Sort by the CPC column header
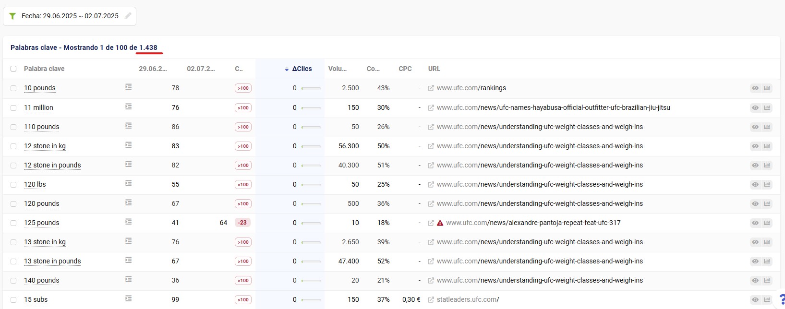This screenshot has height=309, width=785. (x=405, y=69)
